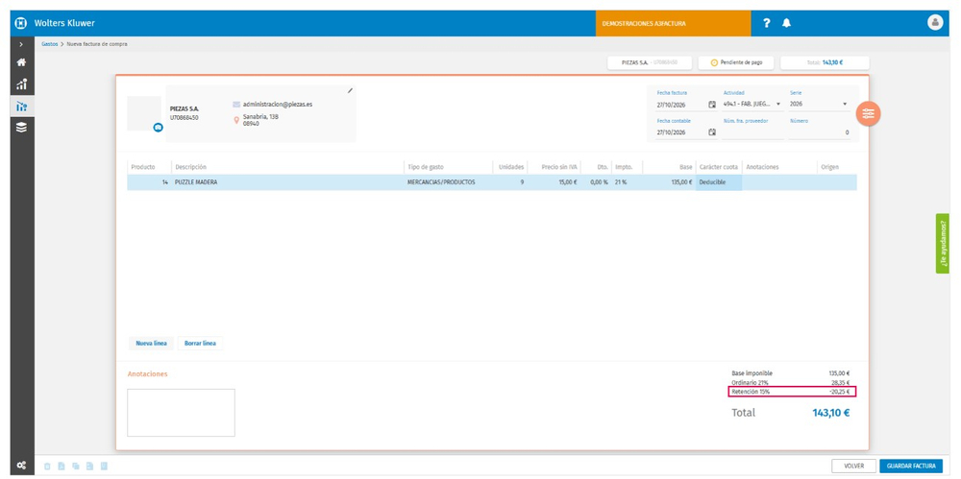Click the trash delete icon in bottom toolbar
Viewport: 961px width, 479px height.
tap(47, 467)
